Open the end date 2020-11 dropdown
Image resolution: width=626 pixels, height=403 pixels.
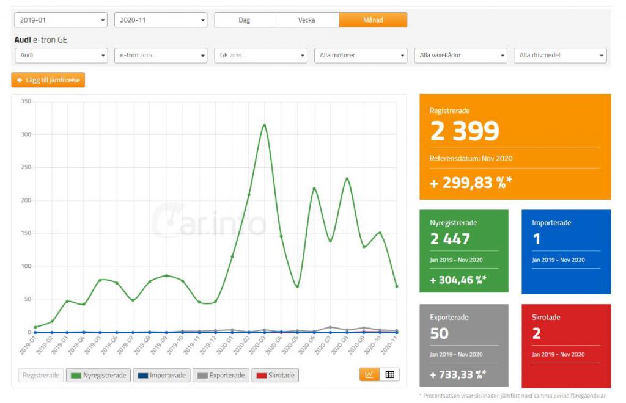pyautogui.click(x=161, y=20)
